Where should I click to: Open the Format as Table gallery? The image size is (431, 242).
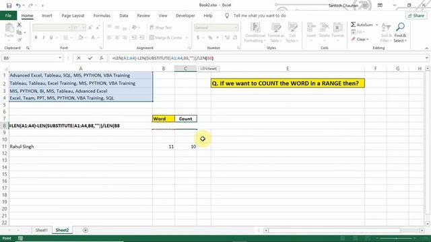[275, 33]
